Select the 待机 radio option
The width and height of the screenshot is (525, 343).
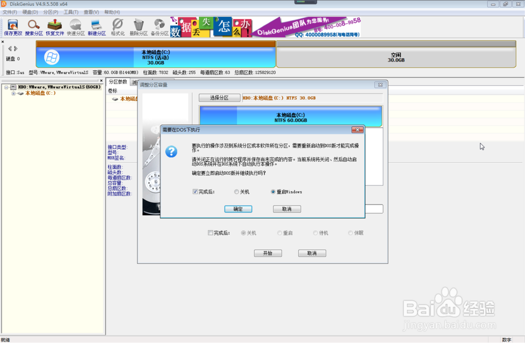pyautogui.click(x=316, y=233)
